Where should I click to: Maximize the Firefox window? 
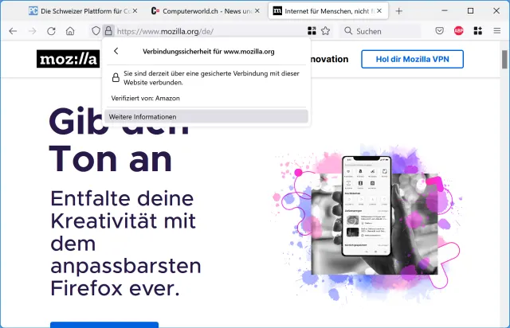click(x=470, y=10)
